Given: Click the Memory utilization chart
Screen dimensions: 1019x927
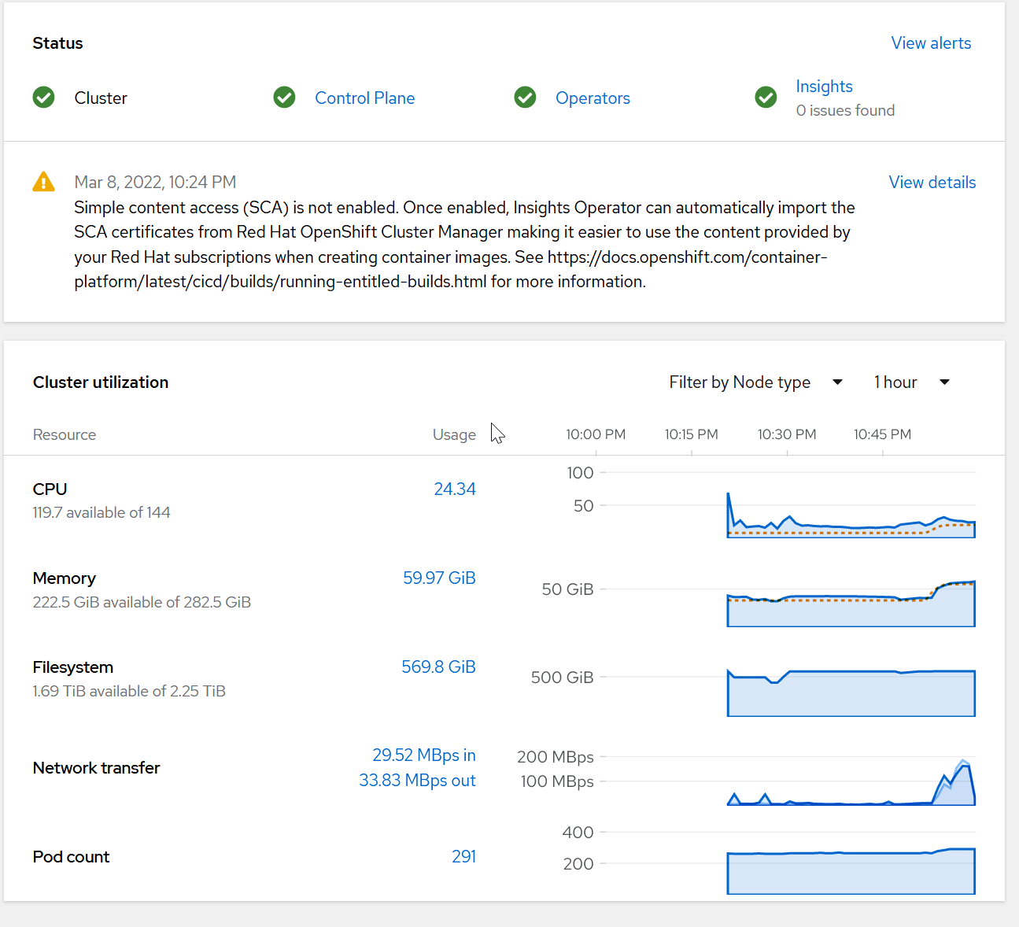Looking at the screenshot, I should click(x=851, y=604).
